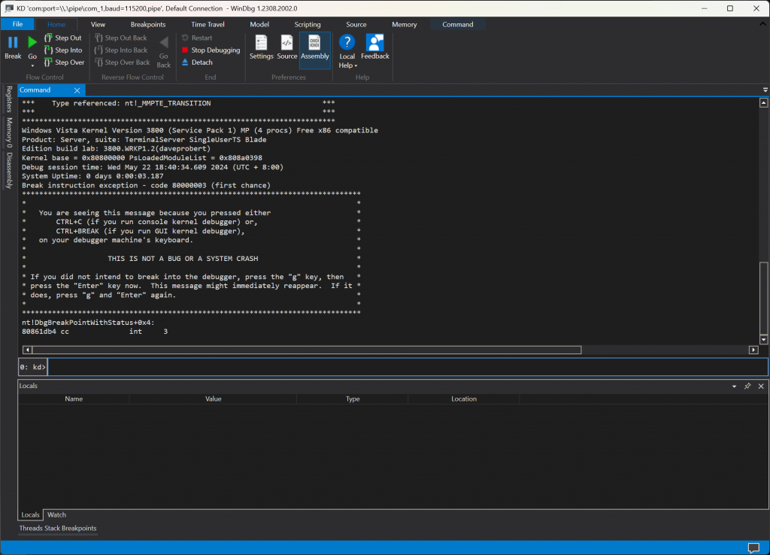Minimize the WinDbg window

click(x=704, y=8)
